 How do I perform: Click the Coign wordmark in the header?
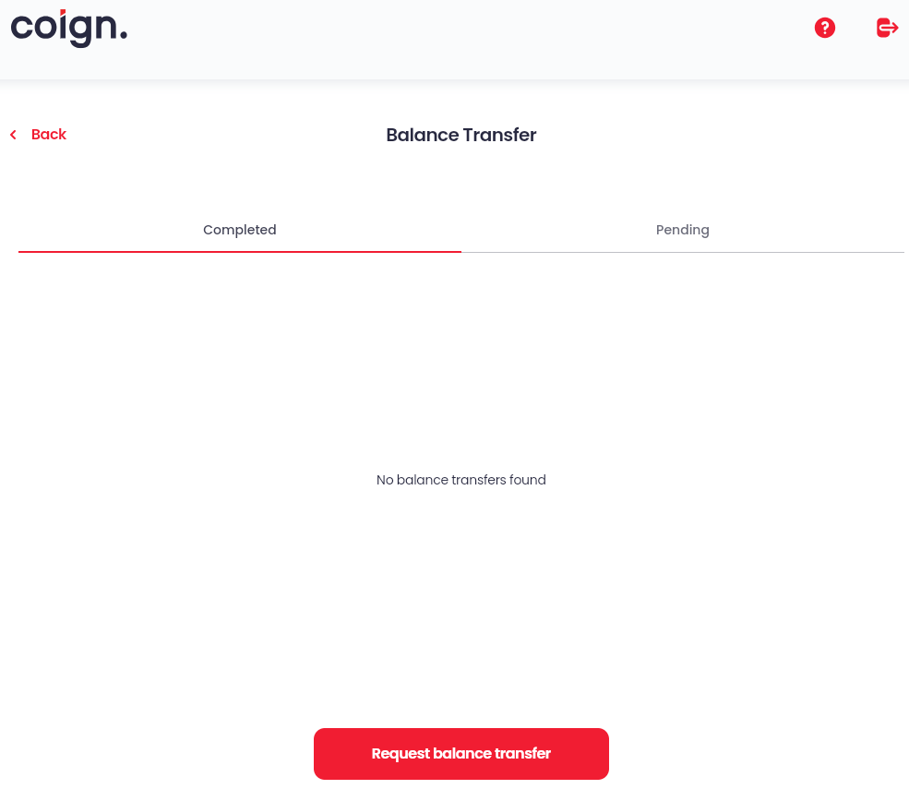pyautogui.click(x=69, y=29)
